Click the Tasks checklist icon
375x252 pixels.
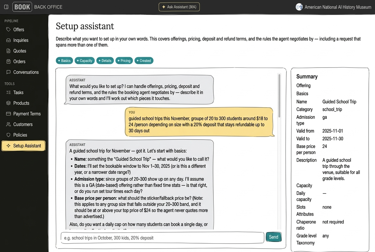(x=8, y=93)
